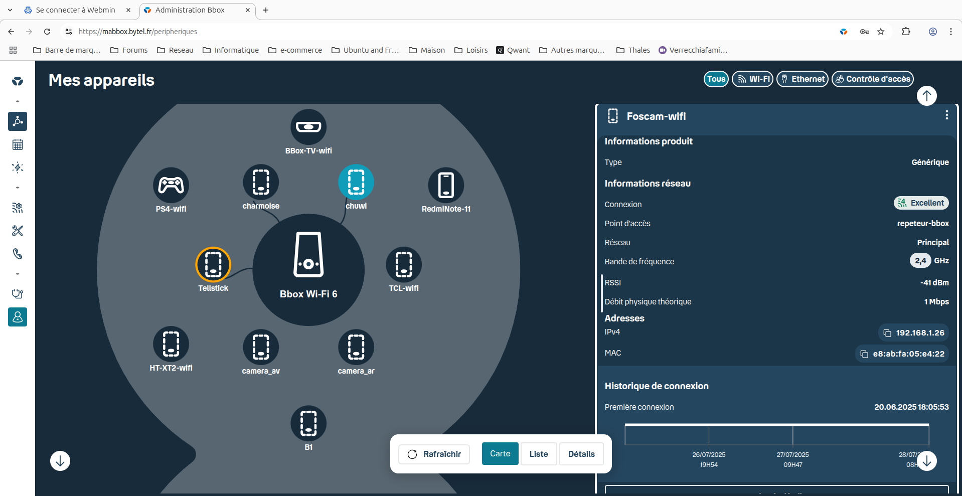The width and height of the screenshot is (962, 496).
Task: Select the RedmiNote-11 phone icon
Action: click(446, 185)
